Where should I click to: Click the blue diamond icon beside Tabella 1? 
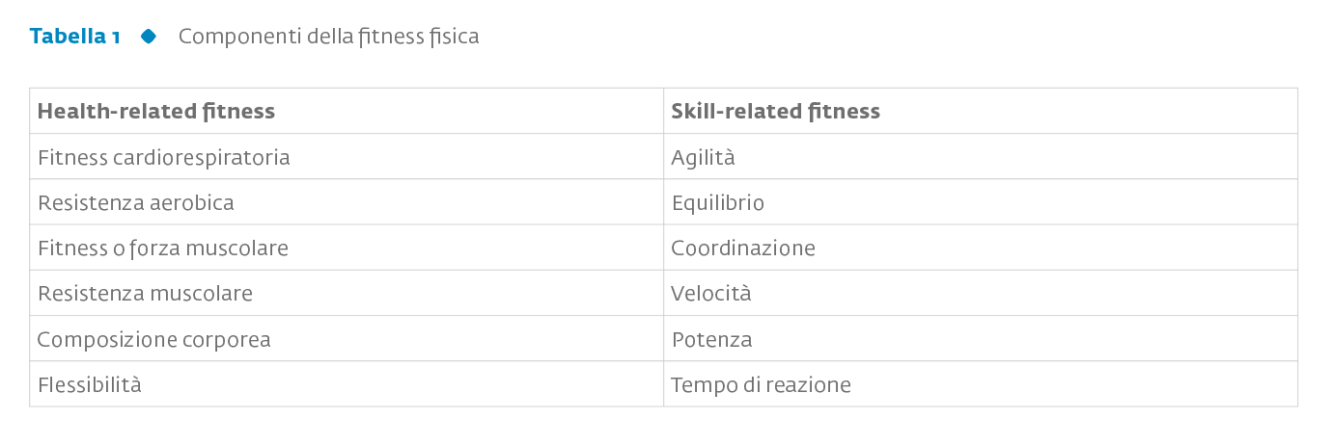coord(149,37)
